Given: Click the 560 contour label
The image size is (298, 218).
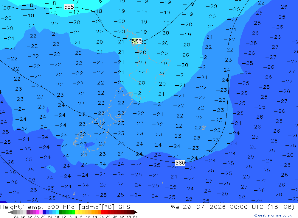Looking at the screenshot, I should (x=180, y=163).
